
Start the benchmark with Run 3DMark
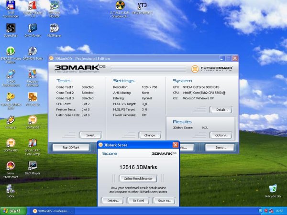pos(71,147)
